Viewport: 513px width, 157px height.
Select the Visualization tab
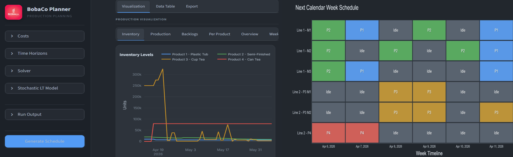[133, 6]
